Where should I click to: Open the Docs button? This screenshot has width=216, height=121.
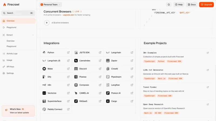(192, 5)
